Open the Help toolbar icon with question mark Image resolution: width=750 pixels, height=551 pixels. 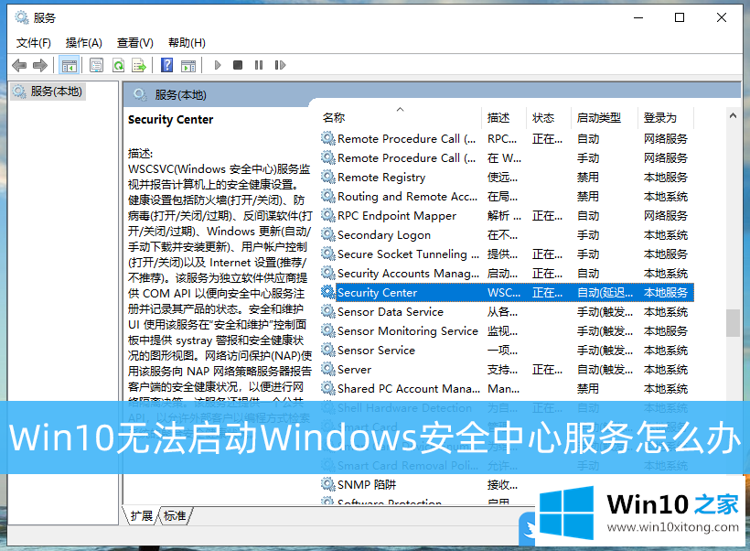[167, 65]
